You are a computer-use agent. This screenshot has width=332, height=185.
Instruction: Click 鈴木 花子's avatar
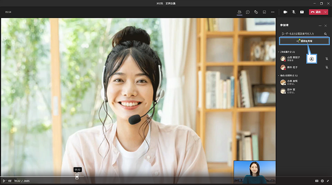pyautogui.click(x=283, y=67)
